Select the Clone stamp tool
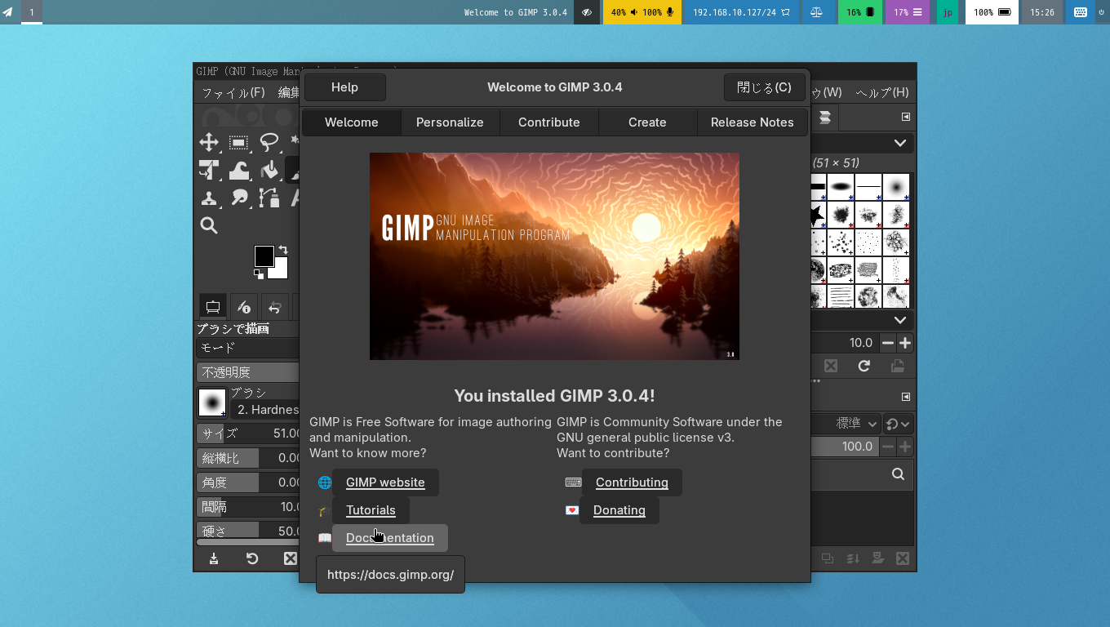1110x627 pixels. coord(209,198)
